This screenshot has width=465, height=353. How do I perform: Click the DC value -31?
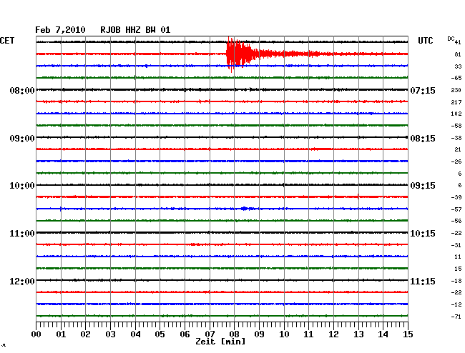coord(456,245)
